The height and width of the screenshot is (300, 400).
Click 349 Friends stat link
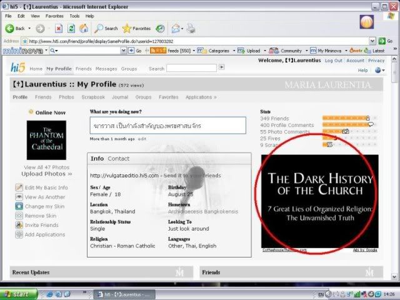click(x=274, y=118)
